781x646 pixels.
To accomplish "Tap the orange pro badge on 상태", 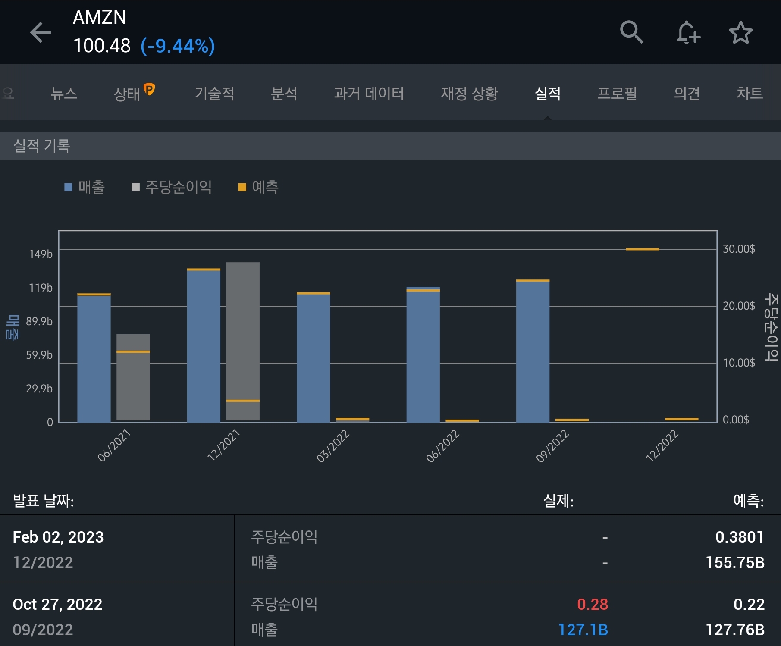I will click(x=149, y=89).
